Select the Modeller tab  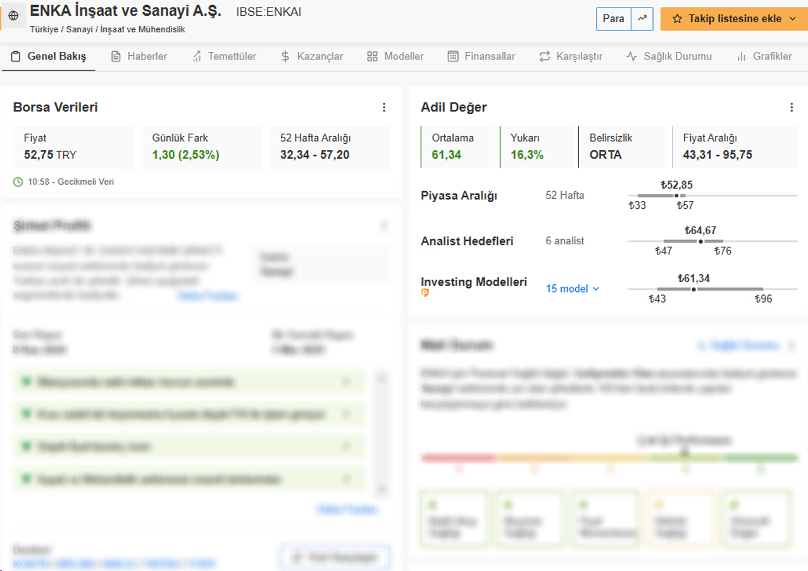click(395, 56)
